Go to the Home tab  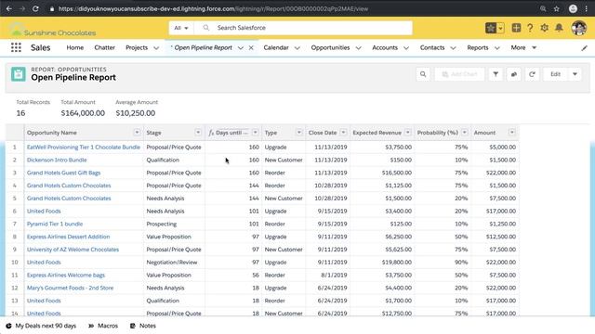coord(74,47)
